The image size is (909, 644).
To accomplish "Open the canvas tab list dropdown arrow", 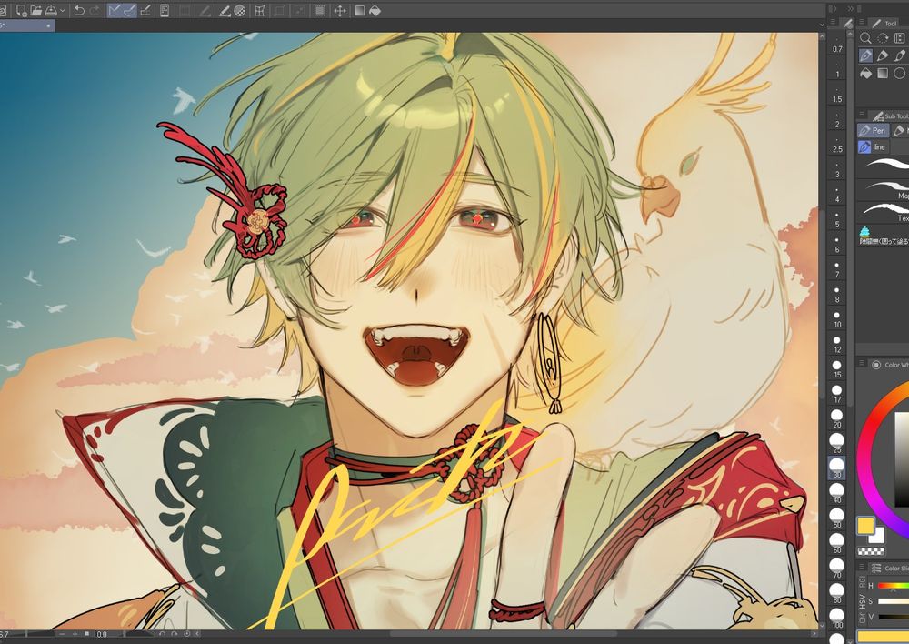I will (822, 25).
